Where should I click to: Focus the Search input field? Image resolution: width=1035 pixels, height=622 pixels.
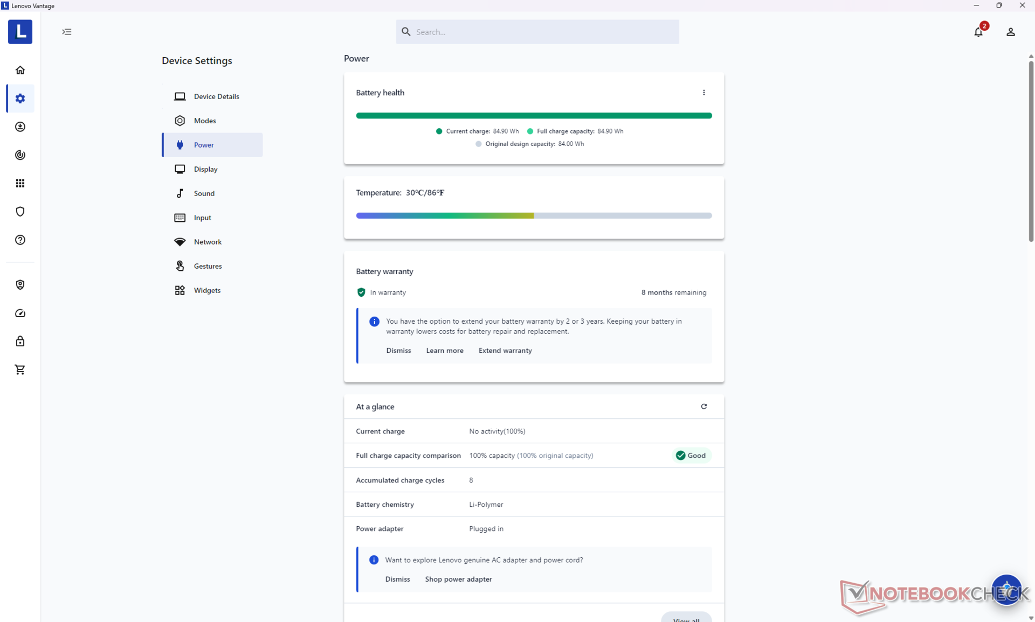click(x=544, y=32)
